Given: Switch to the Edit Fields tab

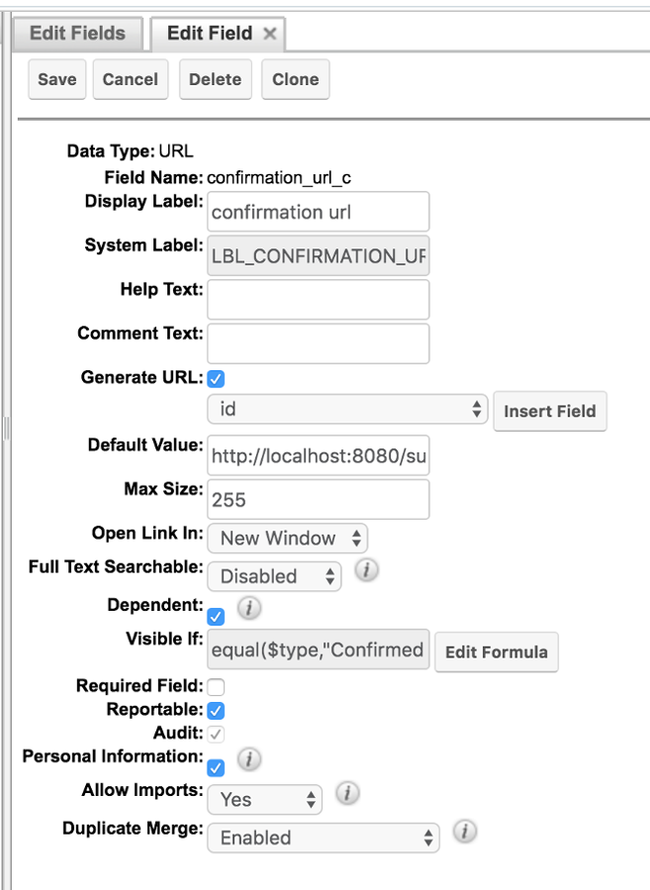Looking at the screenshot, I should [77, 33].
